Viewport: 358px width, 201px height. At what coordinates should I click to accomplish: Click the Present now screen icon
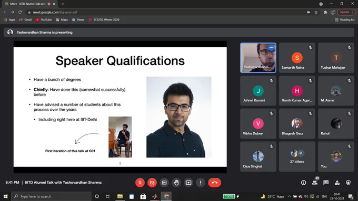pyautogui.click(x=188, y=183)
